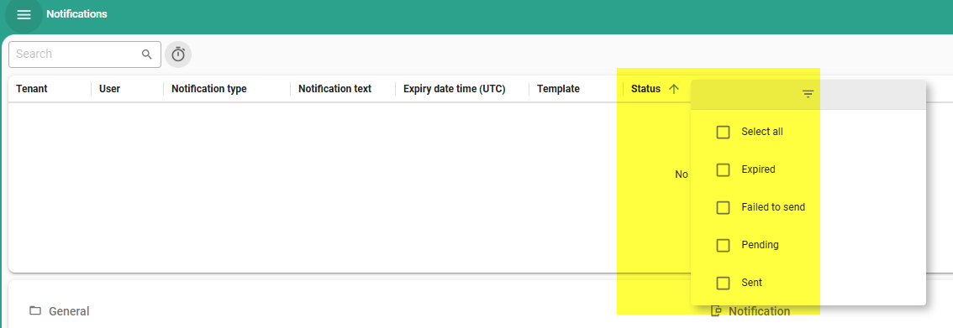
Task: Click the User column header
Action: pyautogui.click(x=110, y=89)
